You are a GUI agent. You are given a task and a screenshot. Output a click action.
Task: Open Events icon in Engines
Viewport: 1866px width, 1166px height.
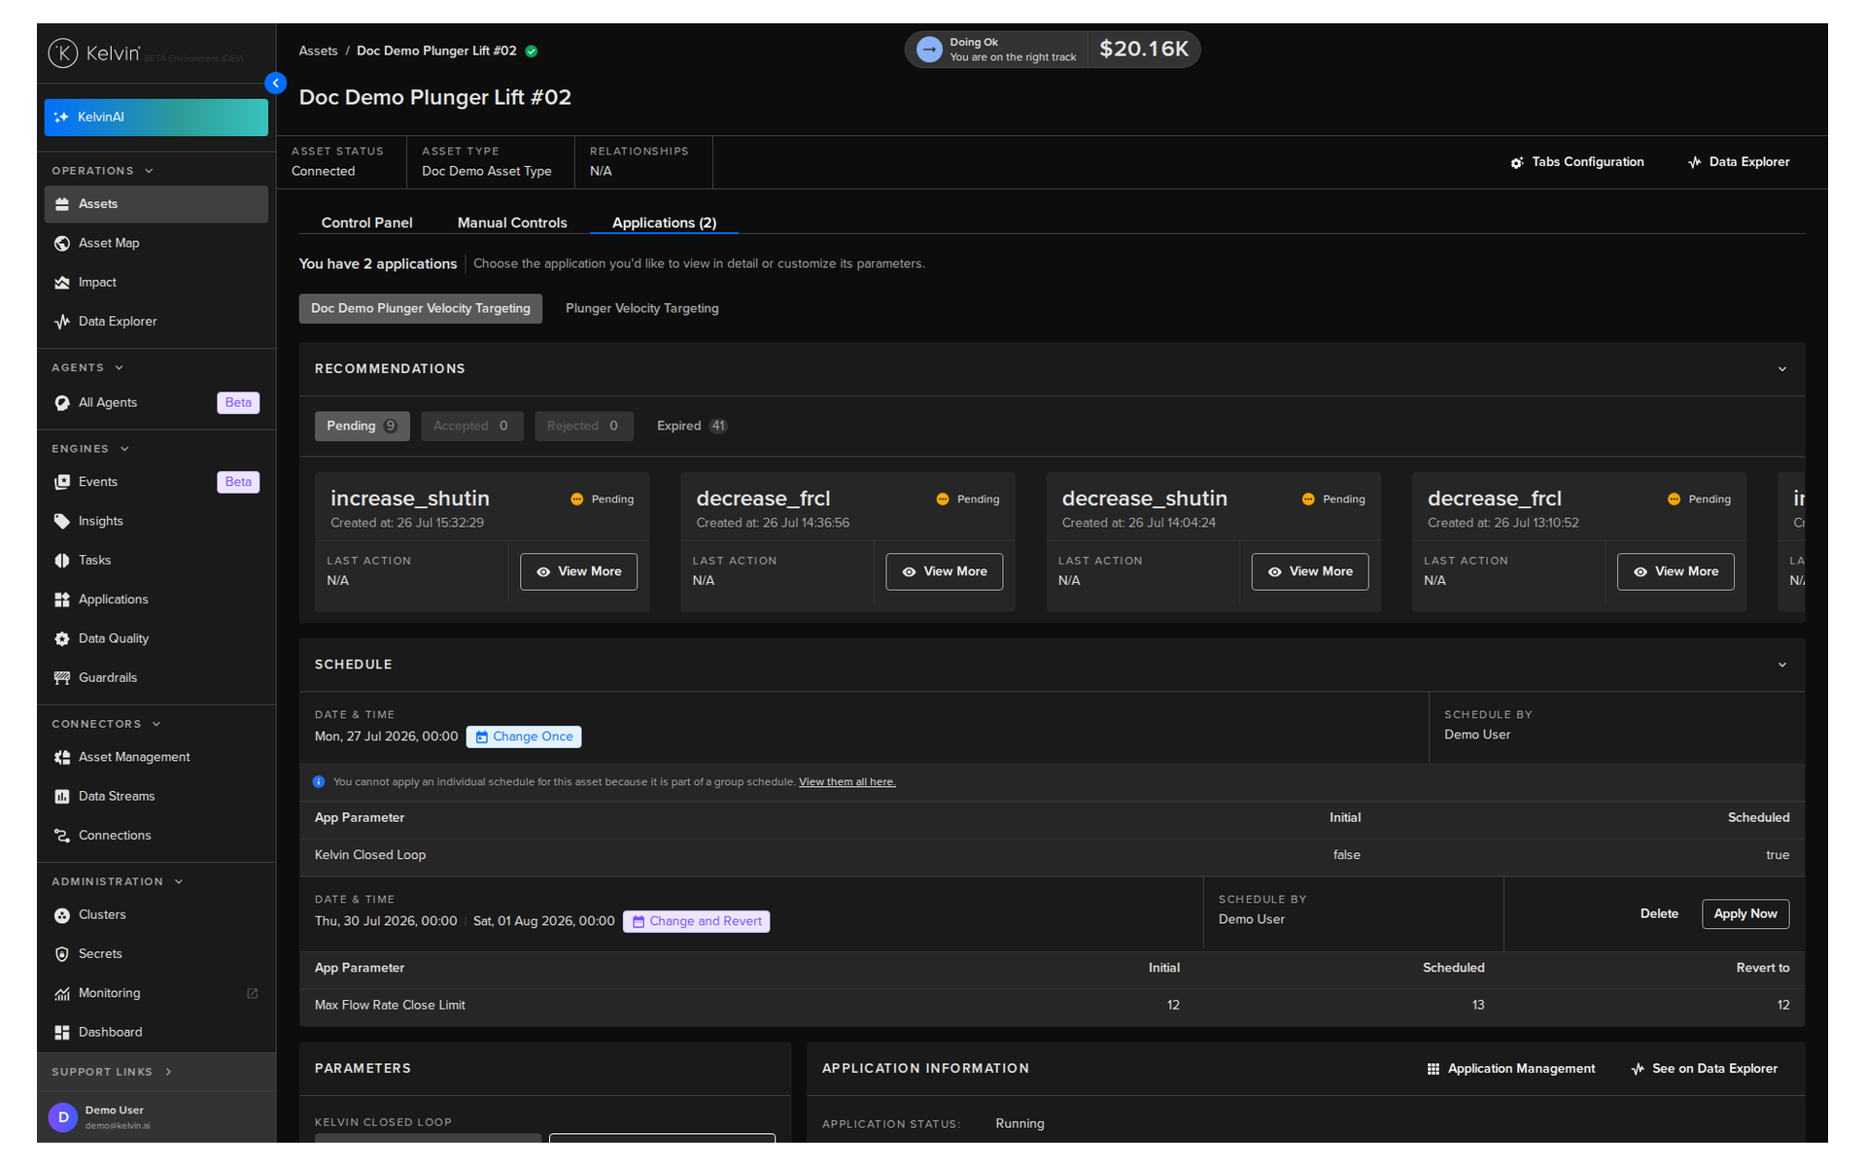click(62, 482)
